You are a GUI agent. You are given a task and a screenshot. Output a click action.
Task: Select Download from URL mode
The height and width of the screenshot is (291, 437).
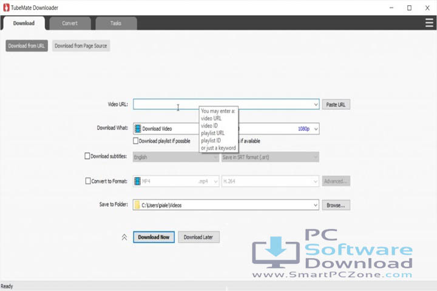(x=27, y=45)
